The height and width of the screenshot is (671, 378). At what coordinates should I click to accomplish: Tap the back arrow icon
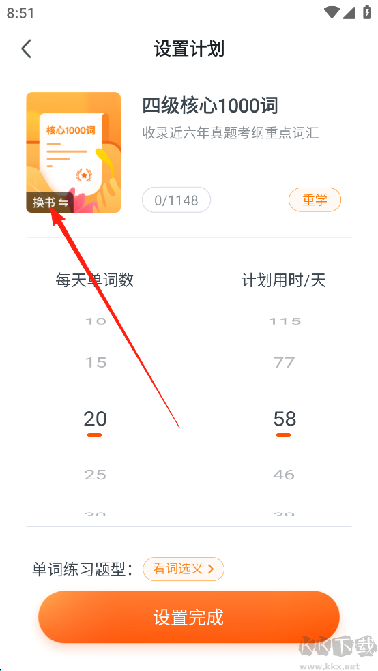tap(27, 49)
